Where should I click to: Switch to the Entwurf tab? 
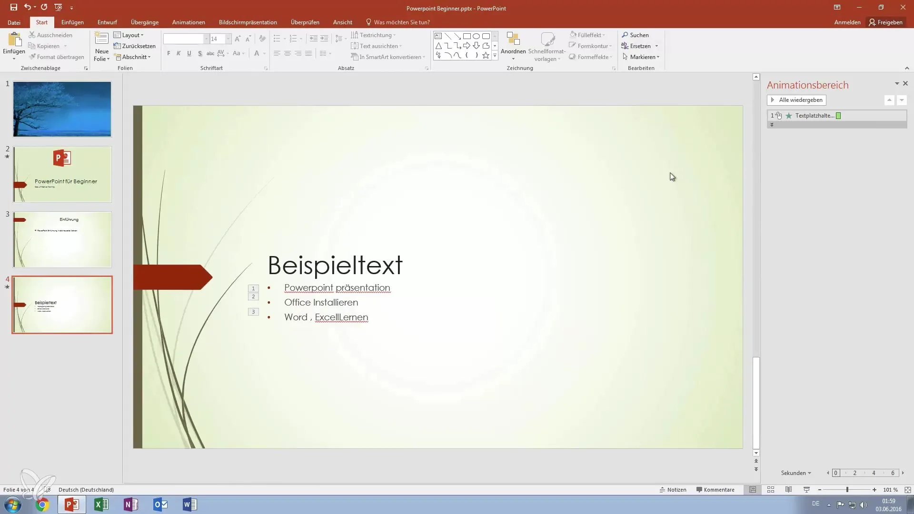[107, 22]
